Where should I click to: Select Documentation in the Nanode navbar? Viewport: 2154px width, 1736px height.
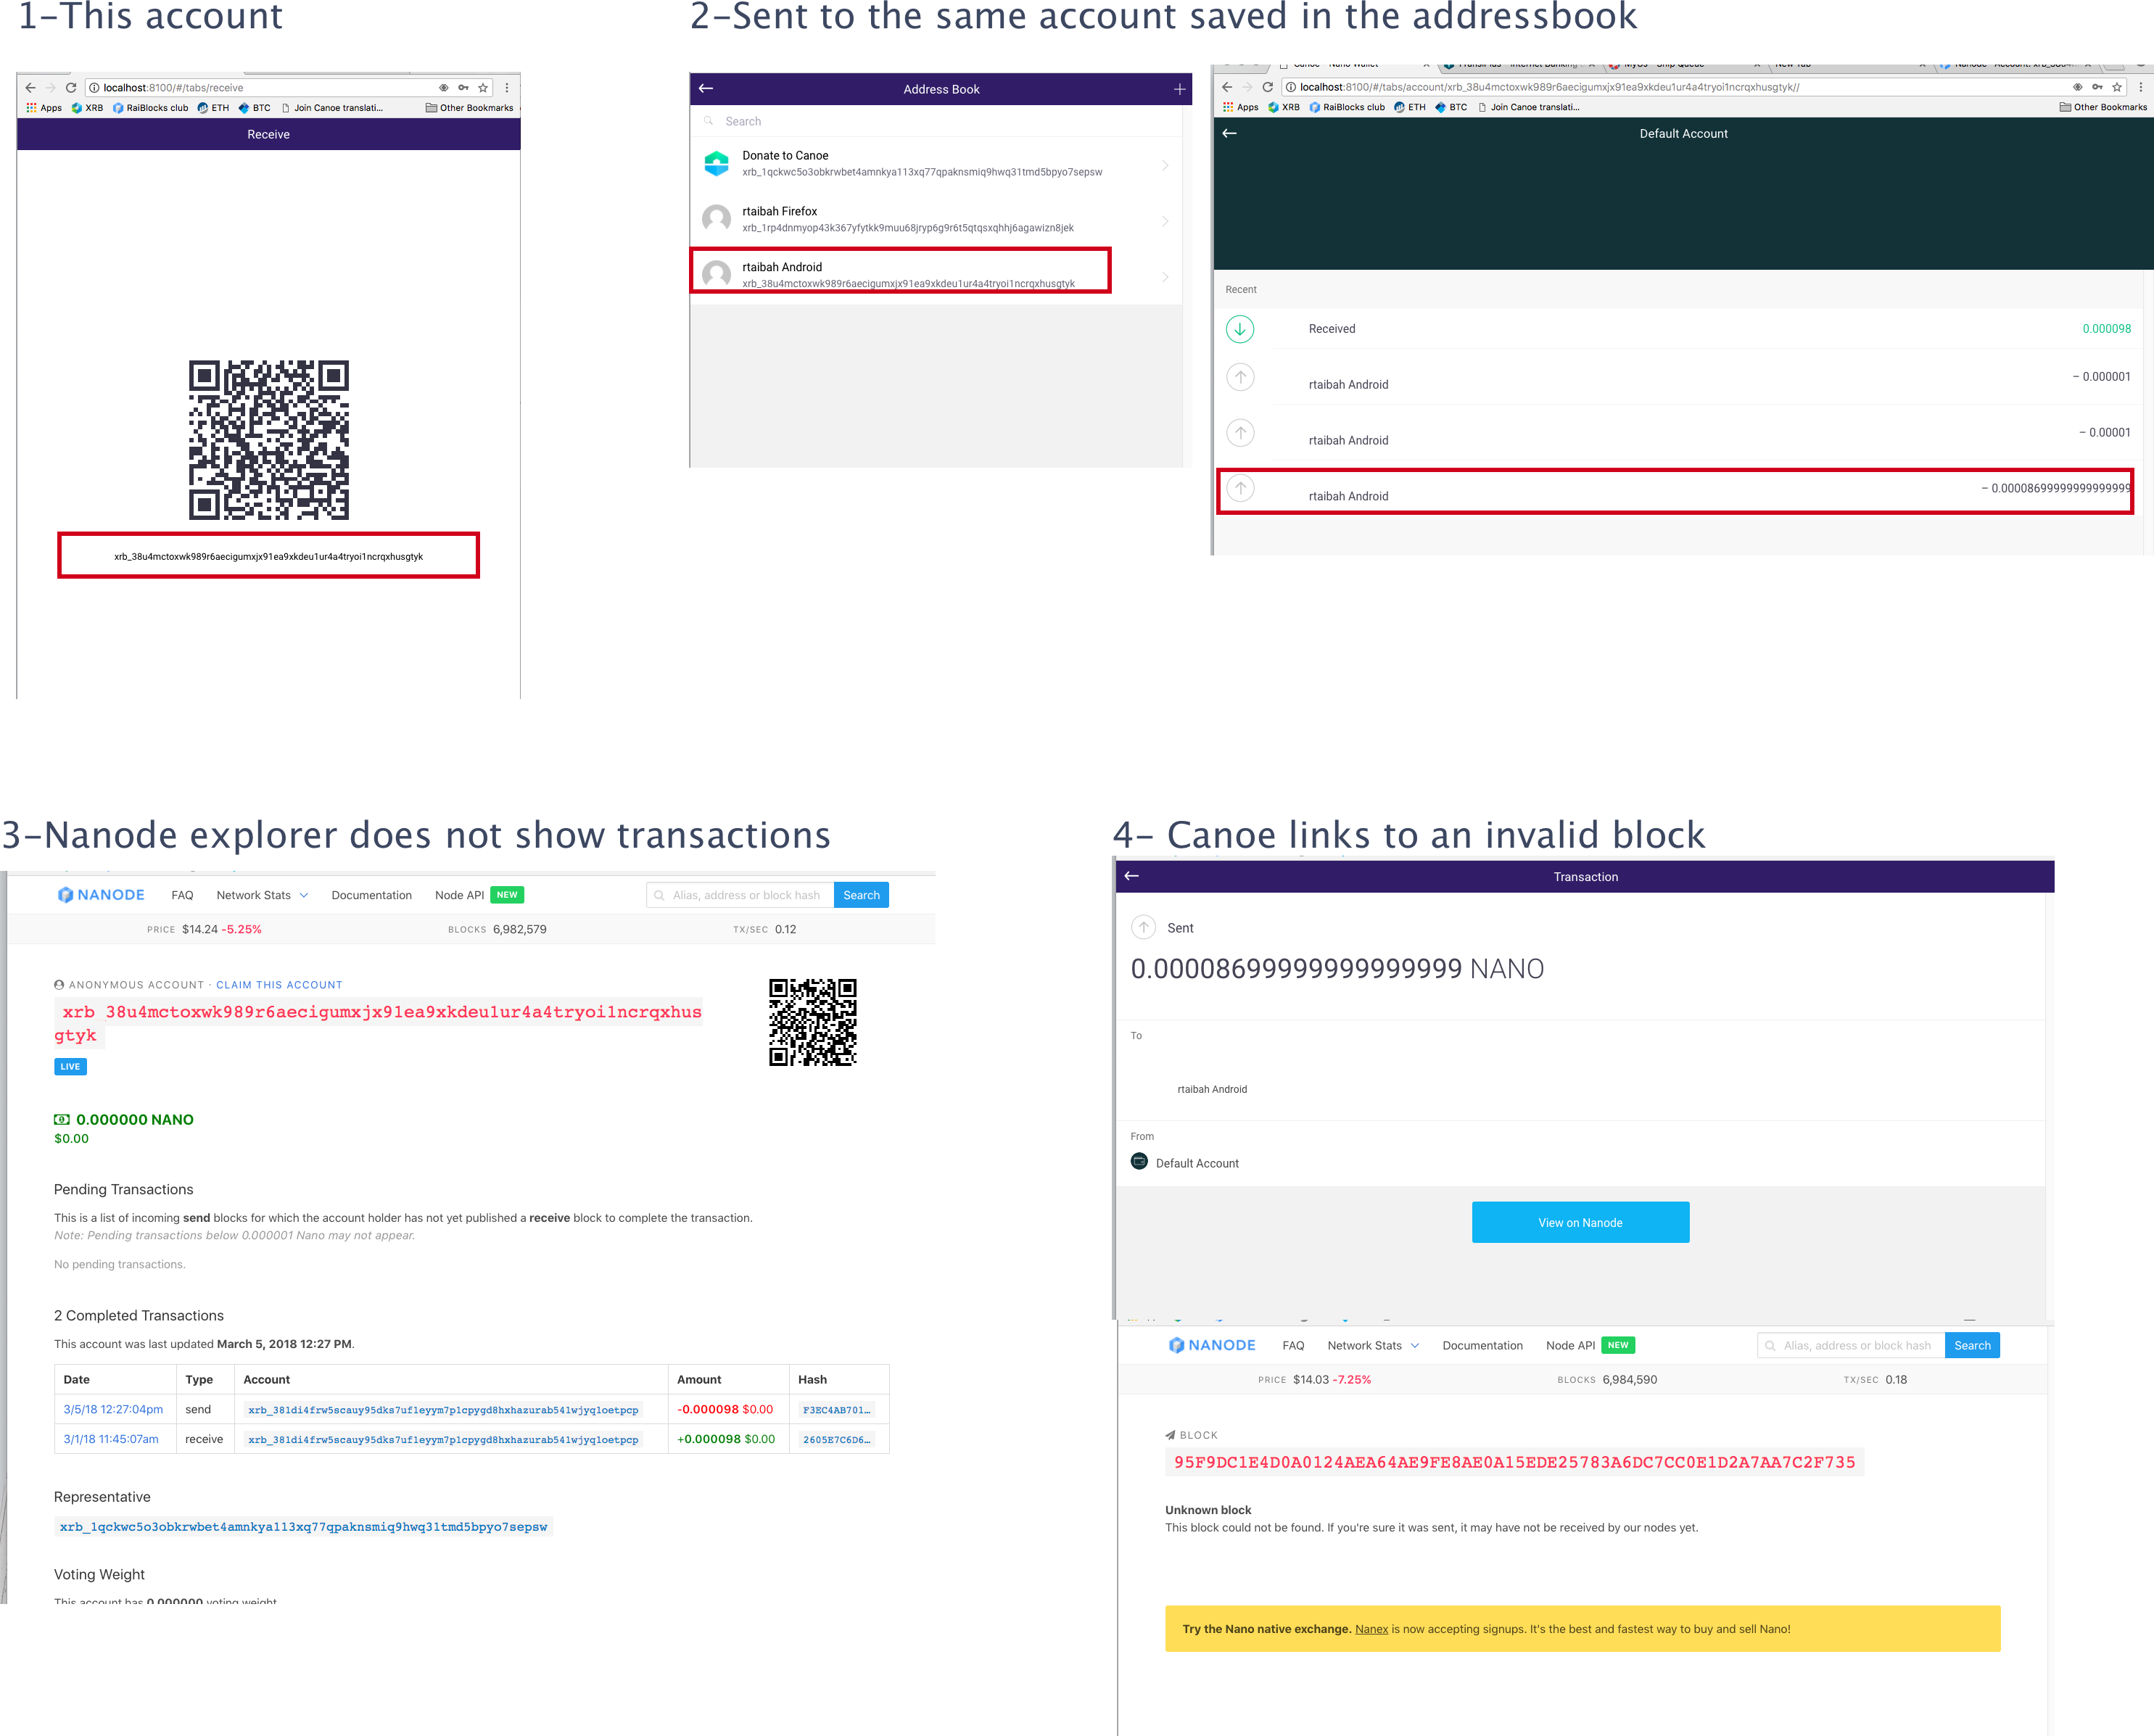coord(371,894)
